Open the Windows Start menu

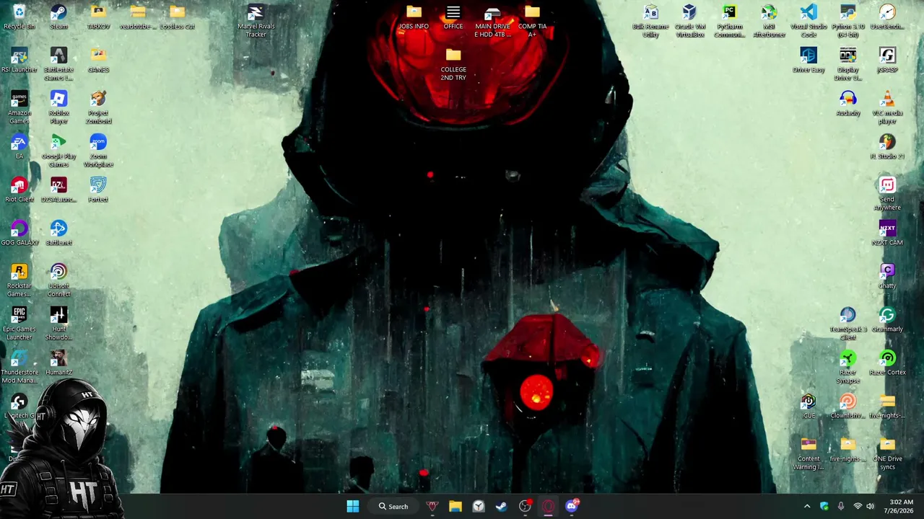tap(352, 506)
